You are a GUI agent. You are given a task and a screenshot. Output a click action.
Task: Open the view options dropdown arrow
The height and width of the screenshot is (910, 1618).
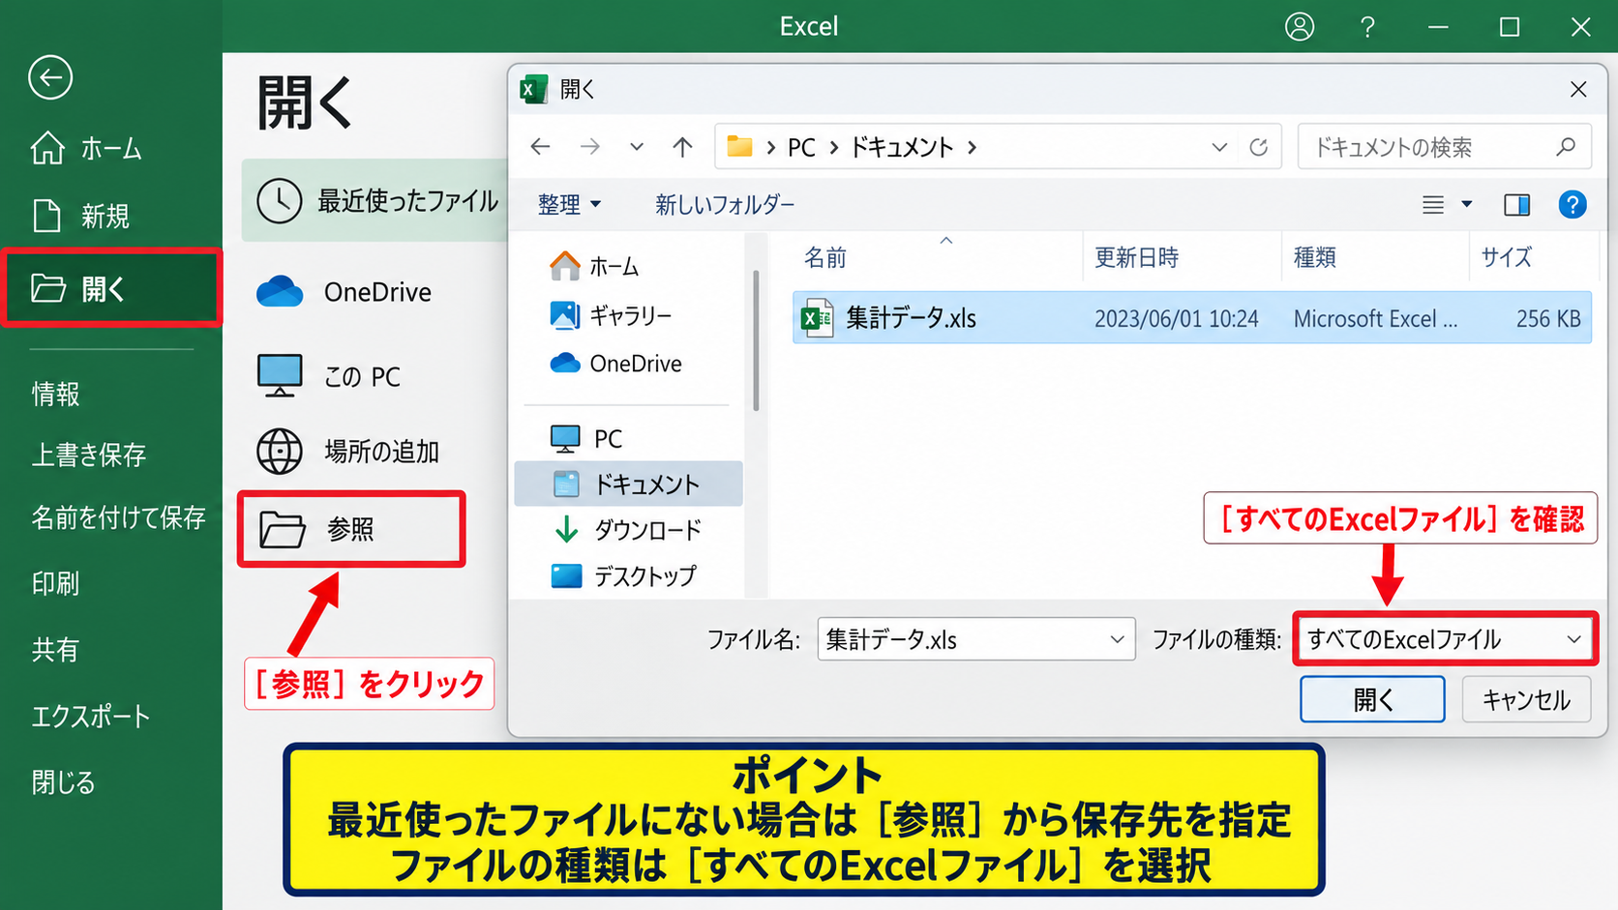pos(1466,204)
